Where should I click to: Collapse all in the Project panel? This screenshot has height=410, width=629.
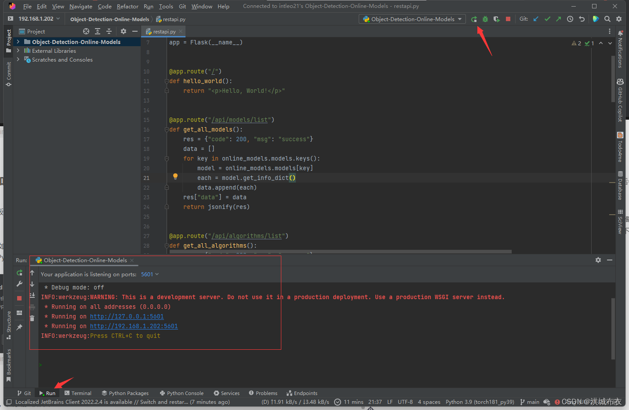point(109,31)
